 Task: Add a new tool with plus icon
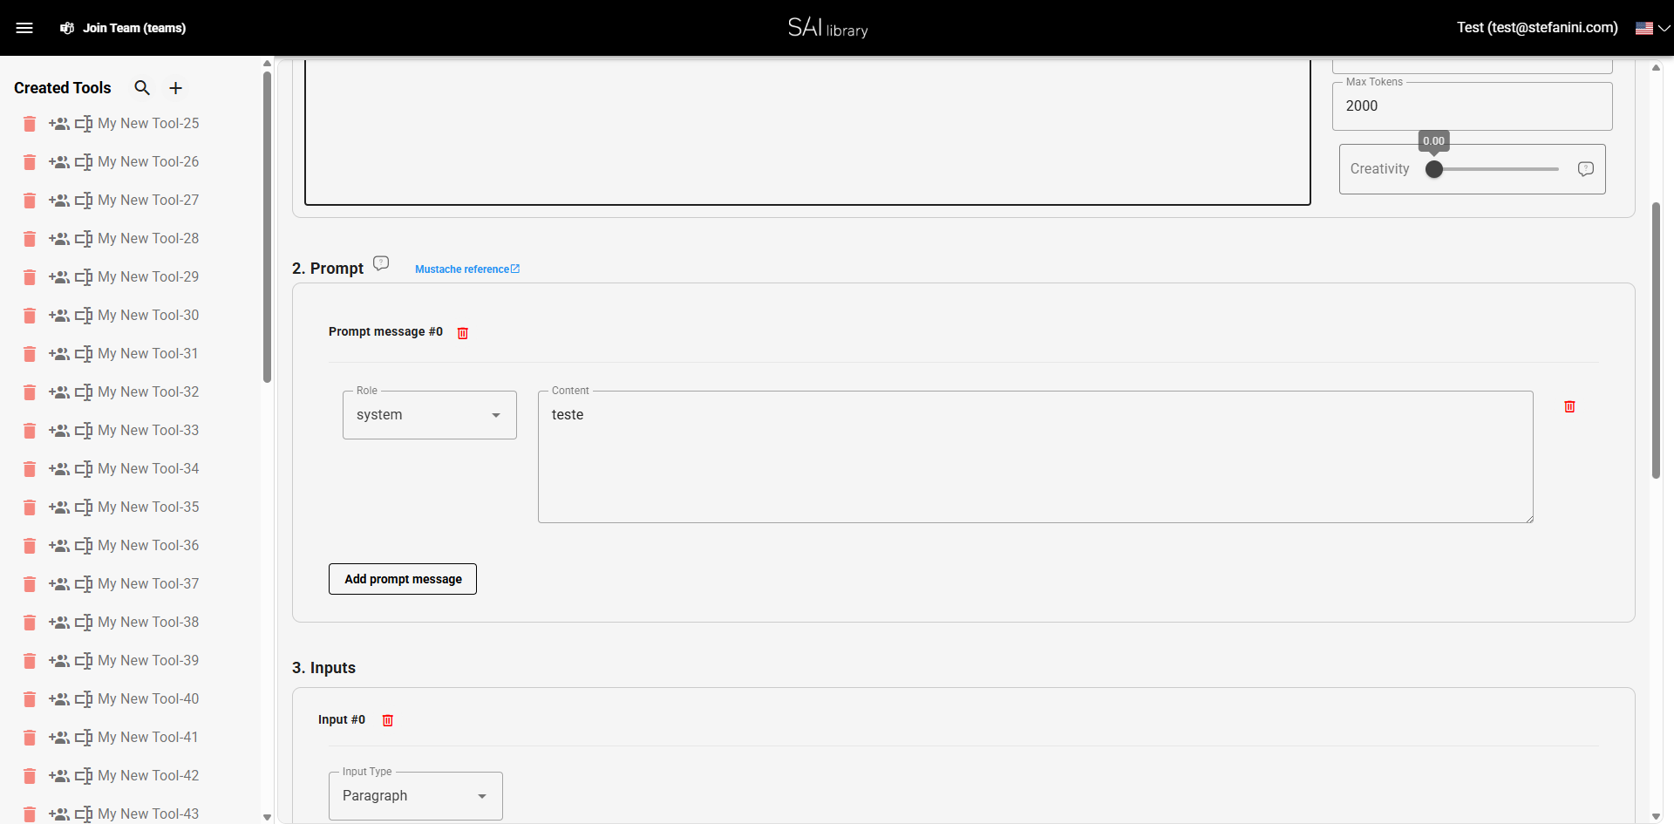point(175,88)
